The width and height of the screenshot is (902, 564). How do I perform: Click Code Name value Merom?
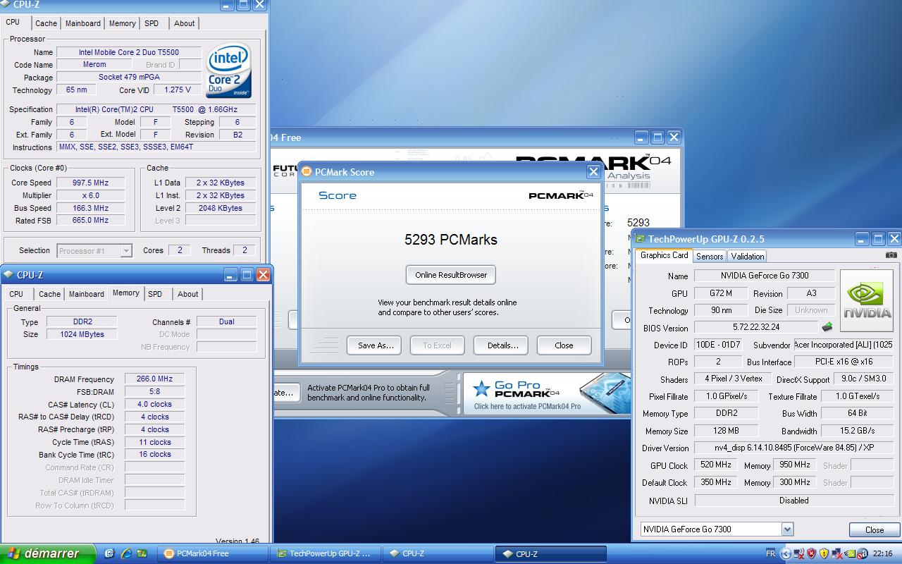point(95,65)
